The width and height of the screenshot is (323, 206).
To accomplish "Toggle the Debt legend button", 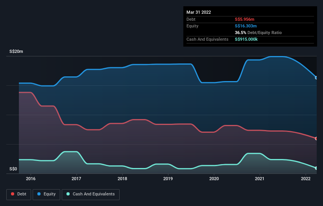I will [18, 194].
